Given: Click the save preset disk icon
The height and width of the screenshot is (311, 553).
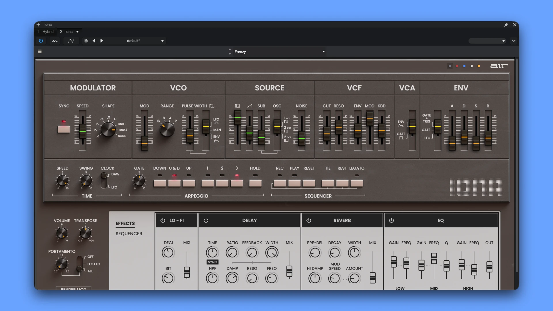Looking at the screenshot, I should (86, 41).
